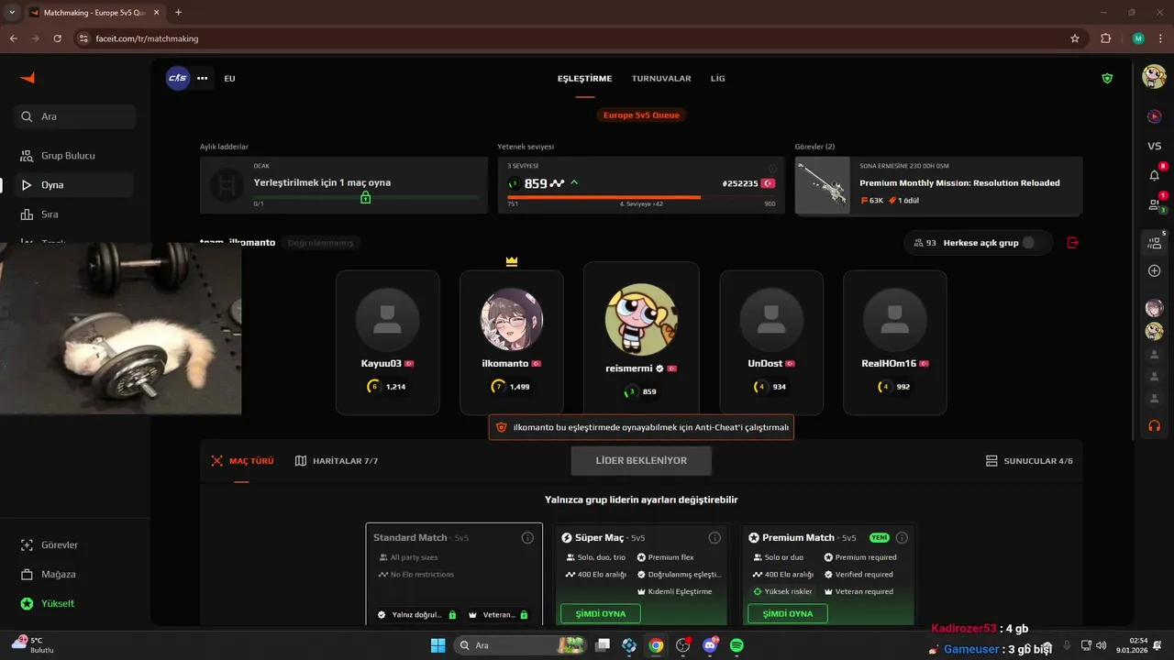Open the Spotify taskbar icon

[x=737, y=645]
